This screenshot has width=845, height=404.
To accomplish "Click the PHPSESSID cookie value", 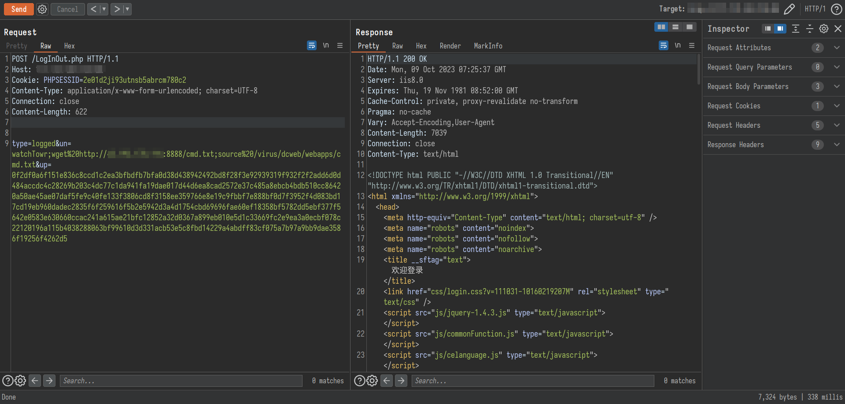I will point(135,80).
